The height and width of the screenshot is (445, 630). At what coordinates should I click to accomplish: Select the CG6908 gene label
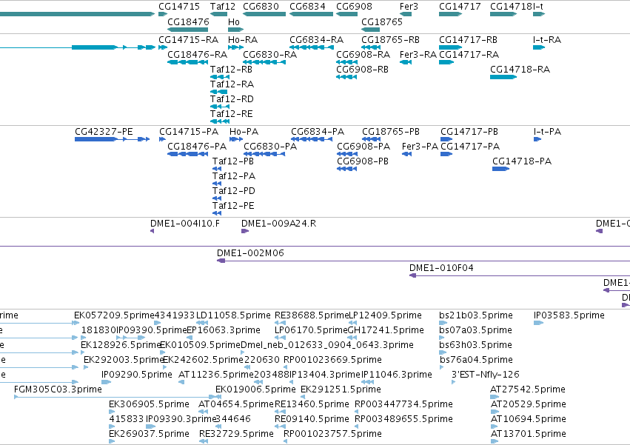pos(354,7)
